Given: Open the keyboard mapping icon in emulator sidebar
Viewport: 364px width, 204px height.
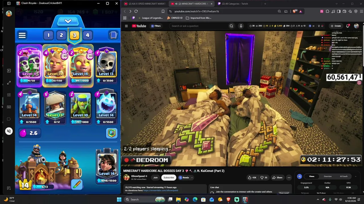Looking at the screenshot, I should (9, 107).
